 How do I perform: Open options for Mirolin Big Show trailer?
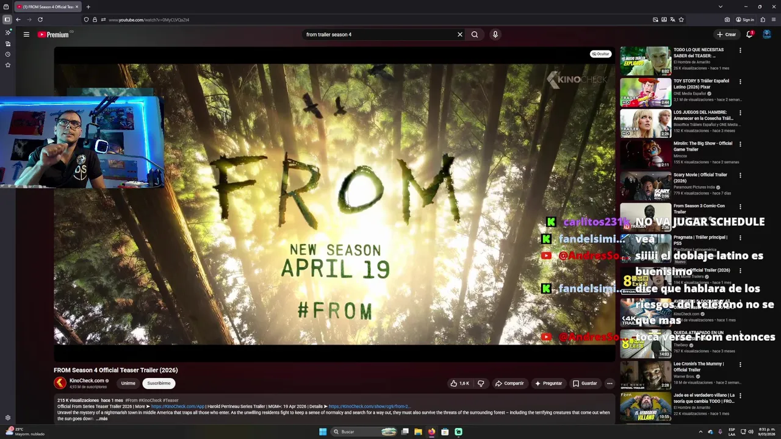tap(740, 145)
